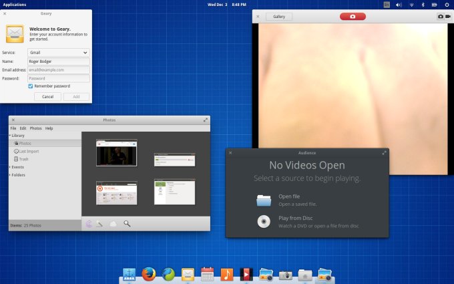Click the Play from Disc icon
Screen dimensions: 454x284
(264, 222)
